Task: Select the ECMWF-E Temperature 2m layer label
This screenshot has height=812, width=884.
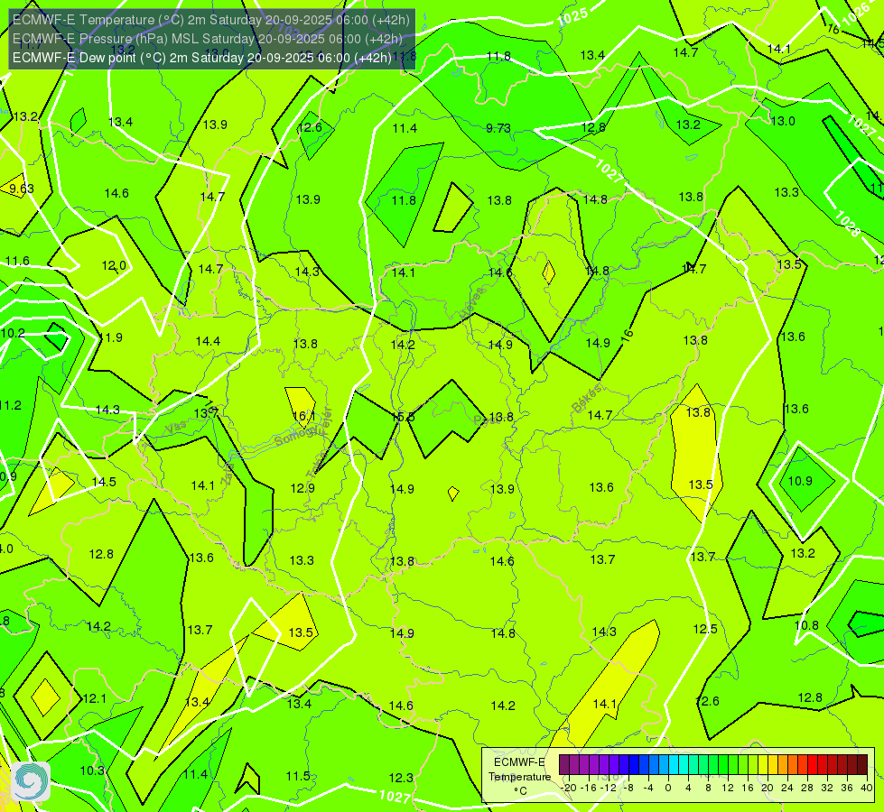Action: (x=211, y=20)
